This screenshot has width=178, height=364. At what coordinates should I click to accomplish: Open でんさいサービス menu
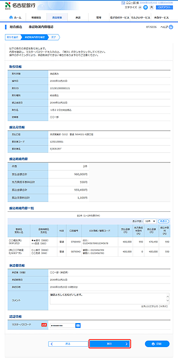141,18
